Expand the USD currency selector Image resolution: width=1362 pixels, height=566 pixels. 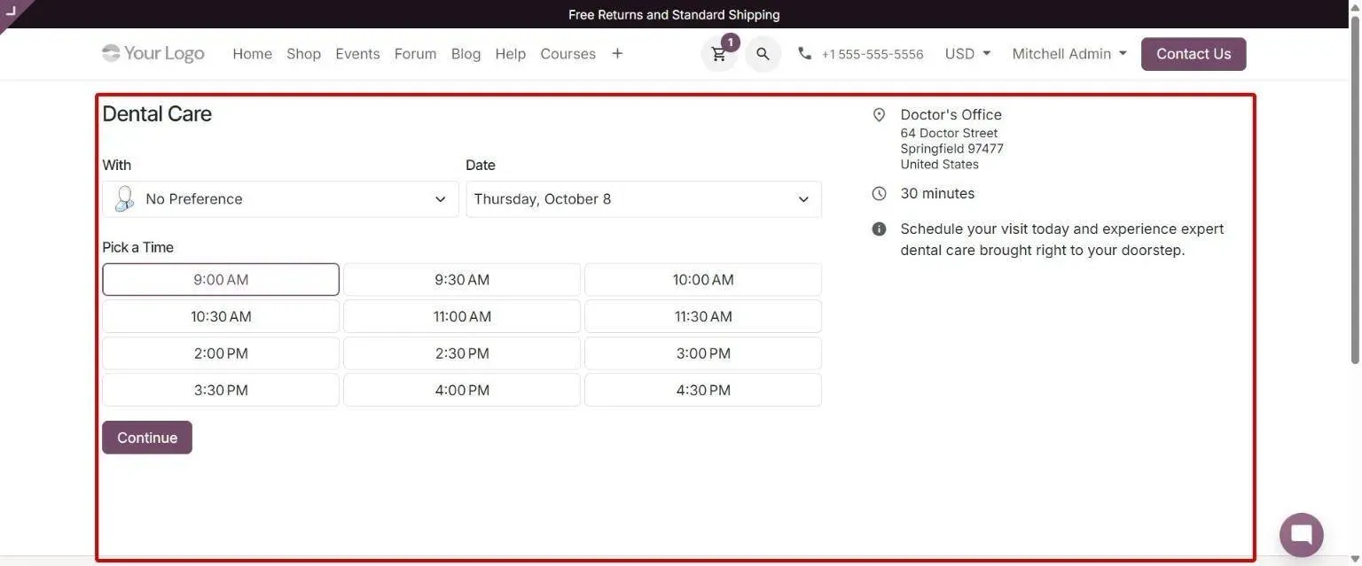click(967, 53)
